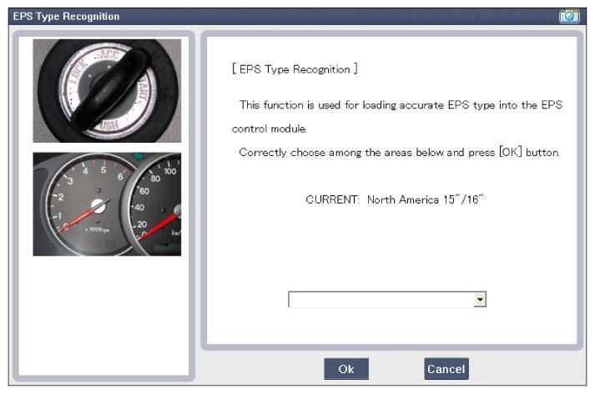This screenshot has width=595, height=394.
Task: Click the bracketed EPS Type Recognition heading
Action: [x=294, y=69]
